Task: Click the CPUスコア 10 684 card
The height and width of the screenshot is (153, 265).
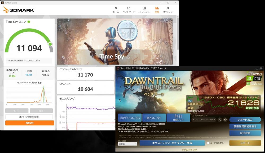Action: [x=85, y=88]
